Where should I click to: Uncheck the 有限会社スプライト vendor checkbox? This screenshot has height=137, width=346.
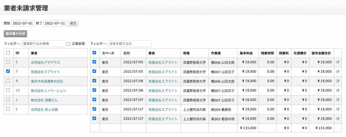click(x=8, y=71)
